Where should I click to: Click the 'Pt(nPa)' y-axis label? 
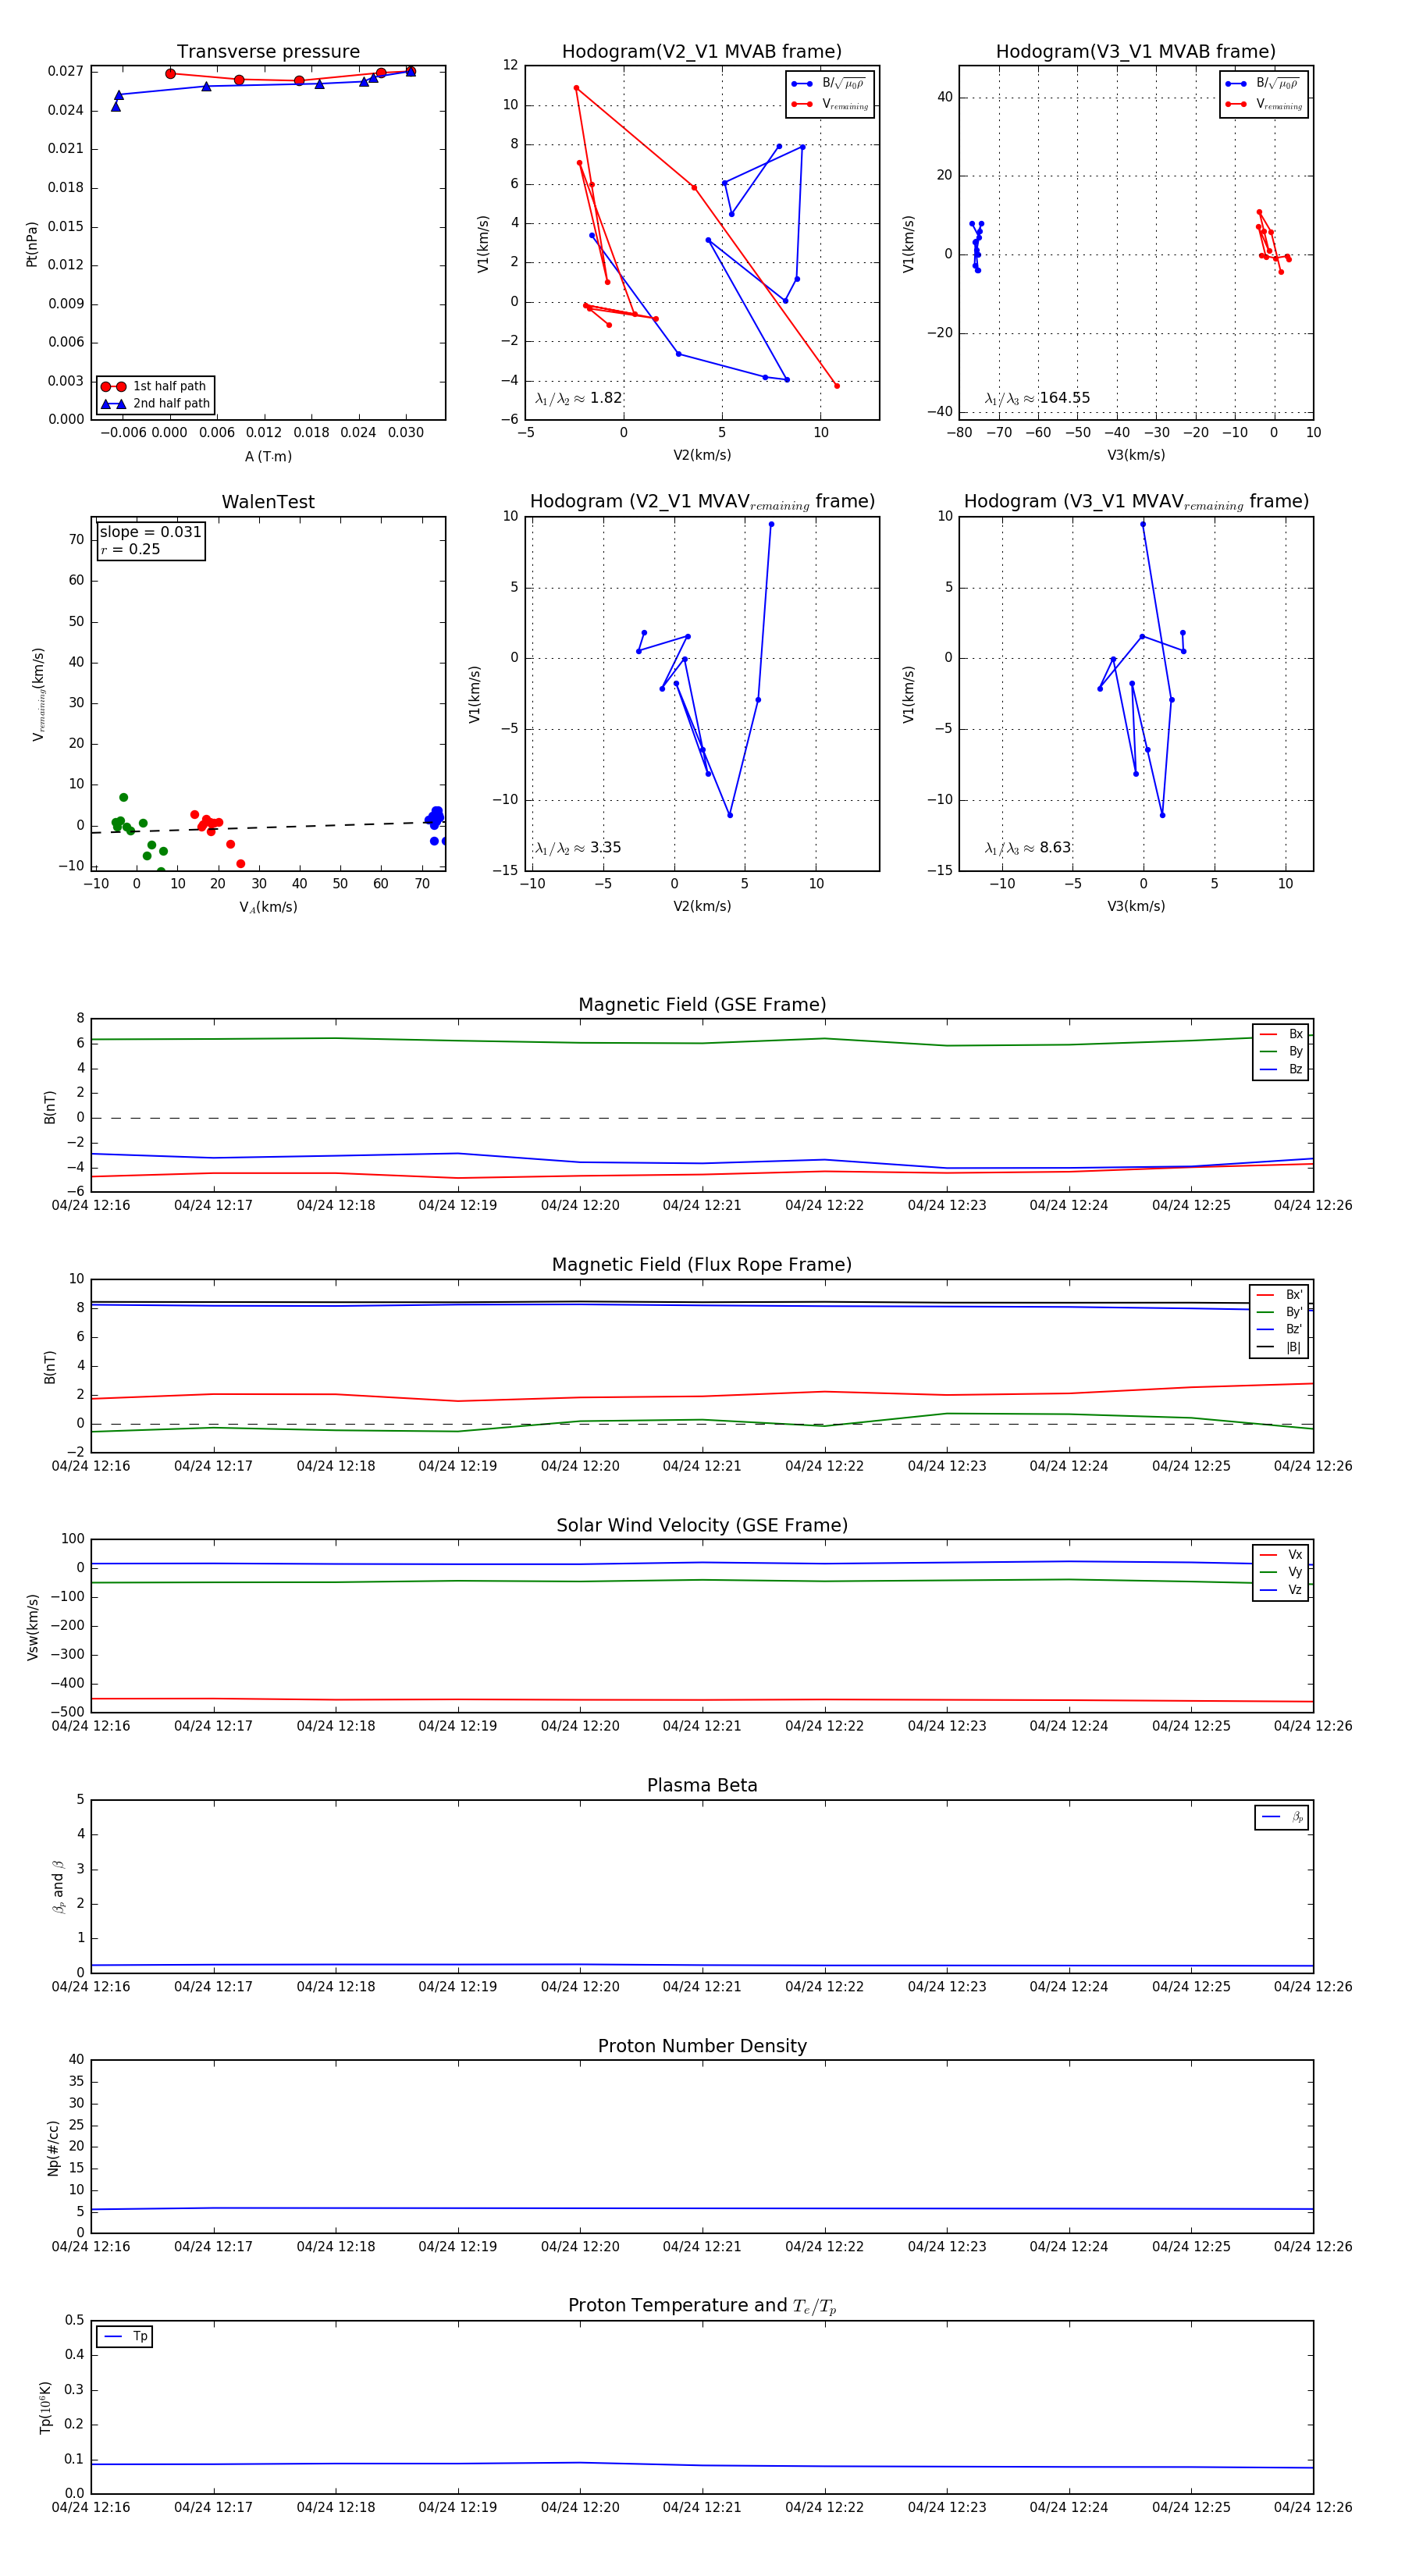coord(32,244)
